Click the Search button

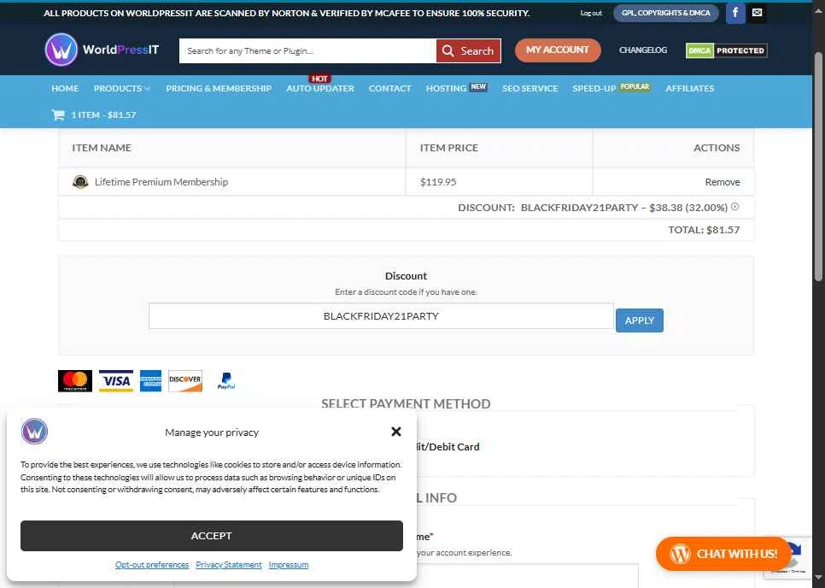coord(468,50)
